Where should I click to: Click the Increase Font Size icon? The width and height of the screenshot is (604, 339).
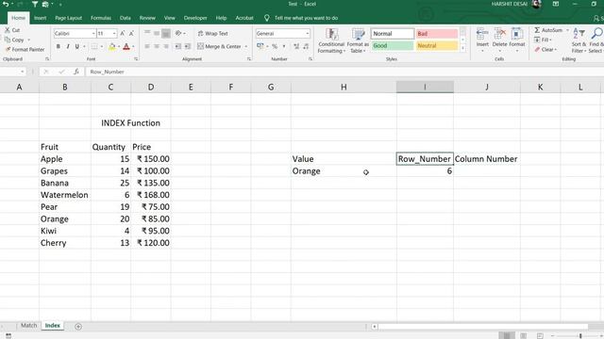[x=123, y=34]
